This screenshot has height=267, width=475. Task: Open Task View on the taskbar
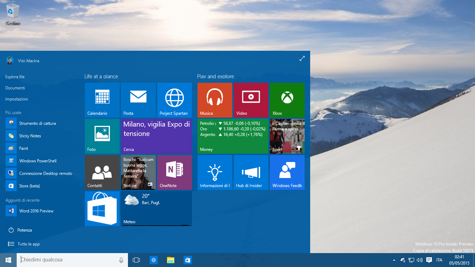pos(136,260)
